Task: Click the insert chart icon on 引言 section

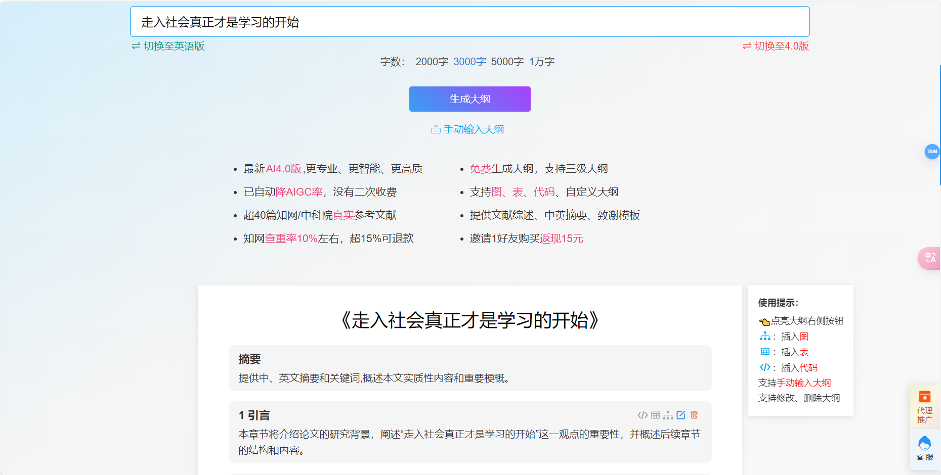Action: coord(668,415)
